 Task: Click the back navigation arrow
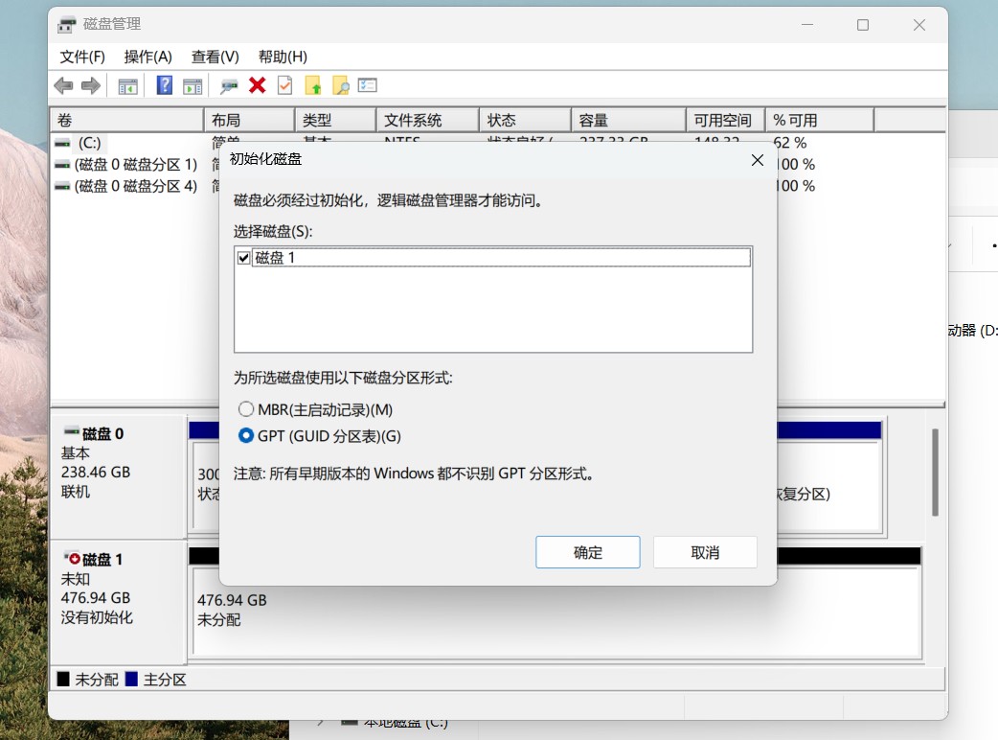pyautogui.click(x=63, y=85)
